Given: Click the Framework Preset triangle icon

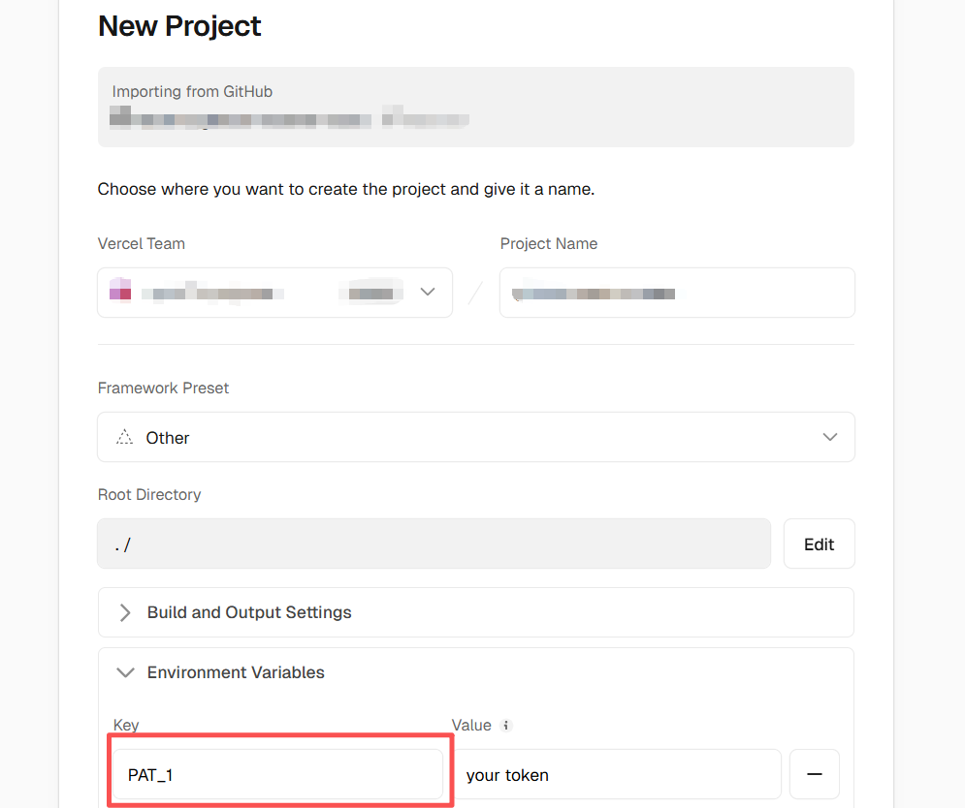Looking at the screenshot, I should pyautogui.click(x=124, y=438).
